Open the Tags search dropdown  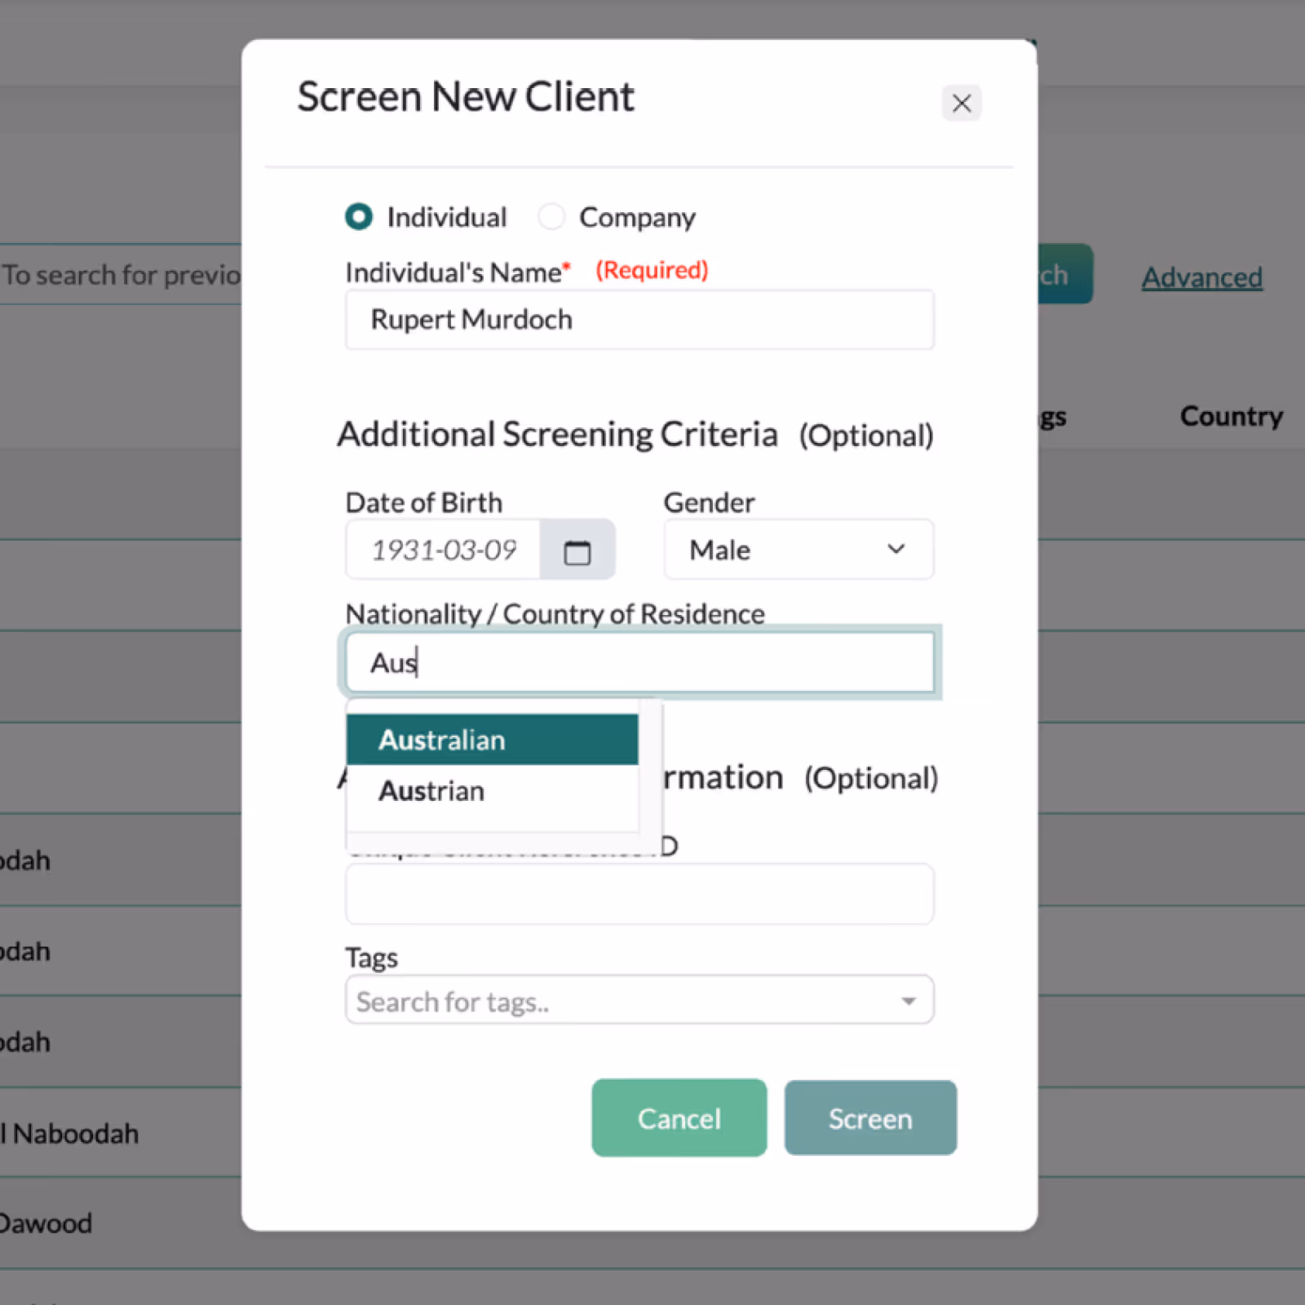639,1000
